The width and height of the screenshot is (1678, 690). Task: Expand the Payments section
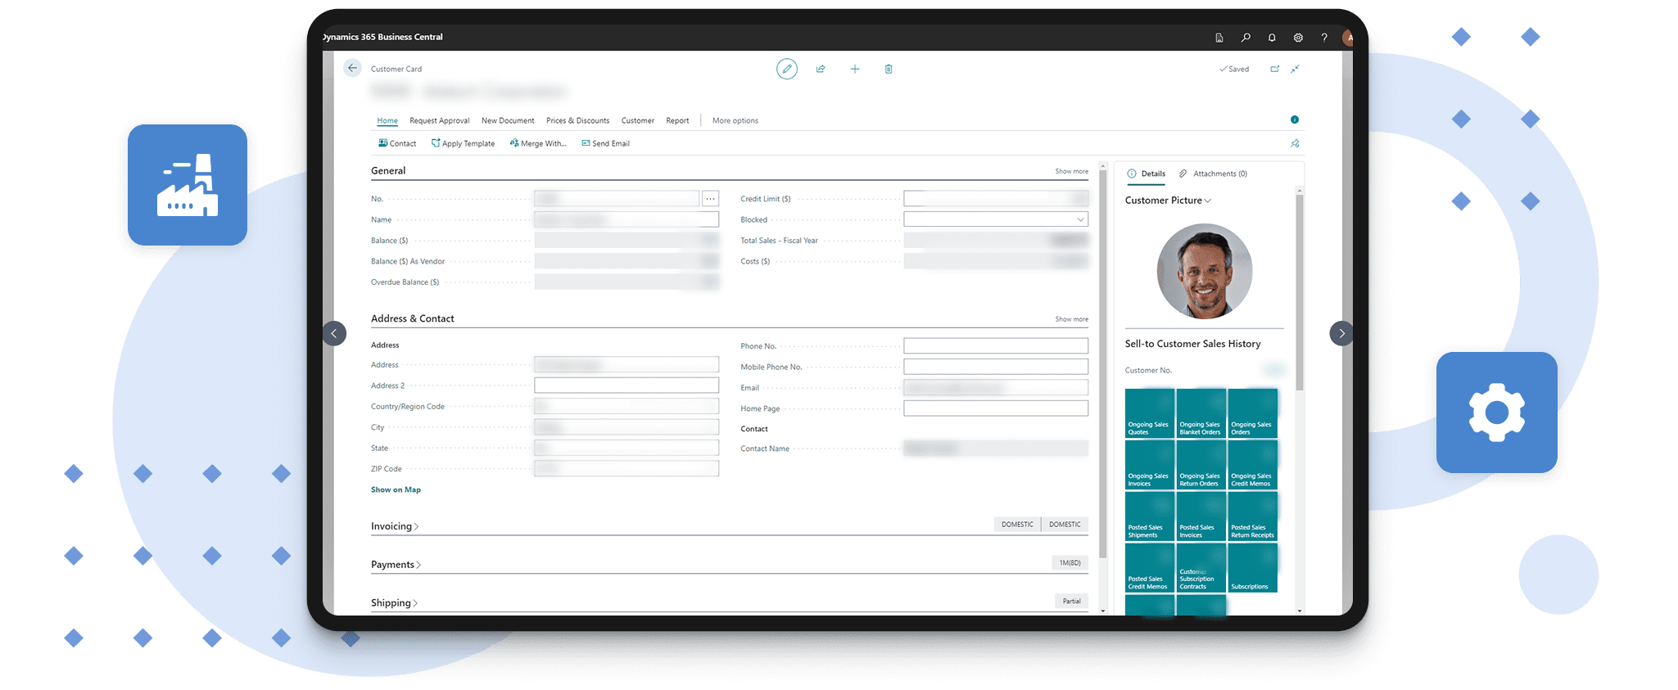(395, 565)
